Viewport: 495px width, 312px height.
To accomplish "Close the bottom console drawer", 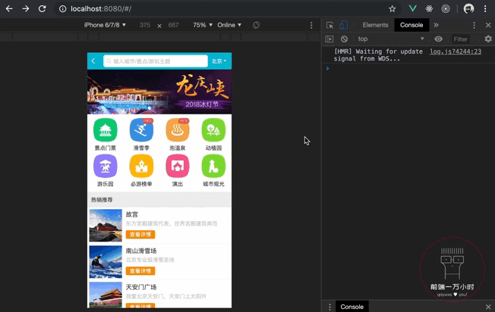I will (488, 307).
